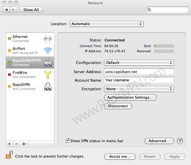Click the Assist me button
Image resolution: width=191 pixels, height=165 pixels.
pyautogui.click(x=120, y=156)
